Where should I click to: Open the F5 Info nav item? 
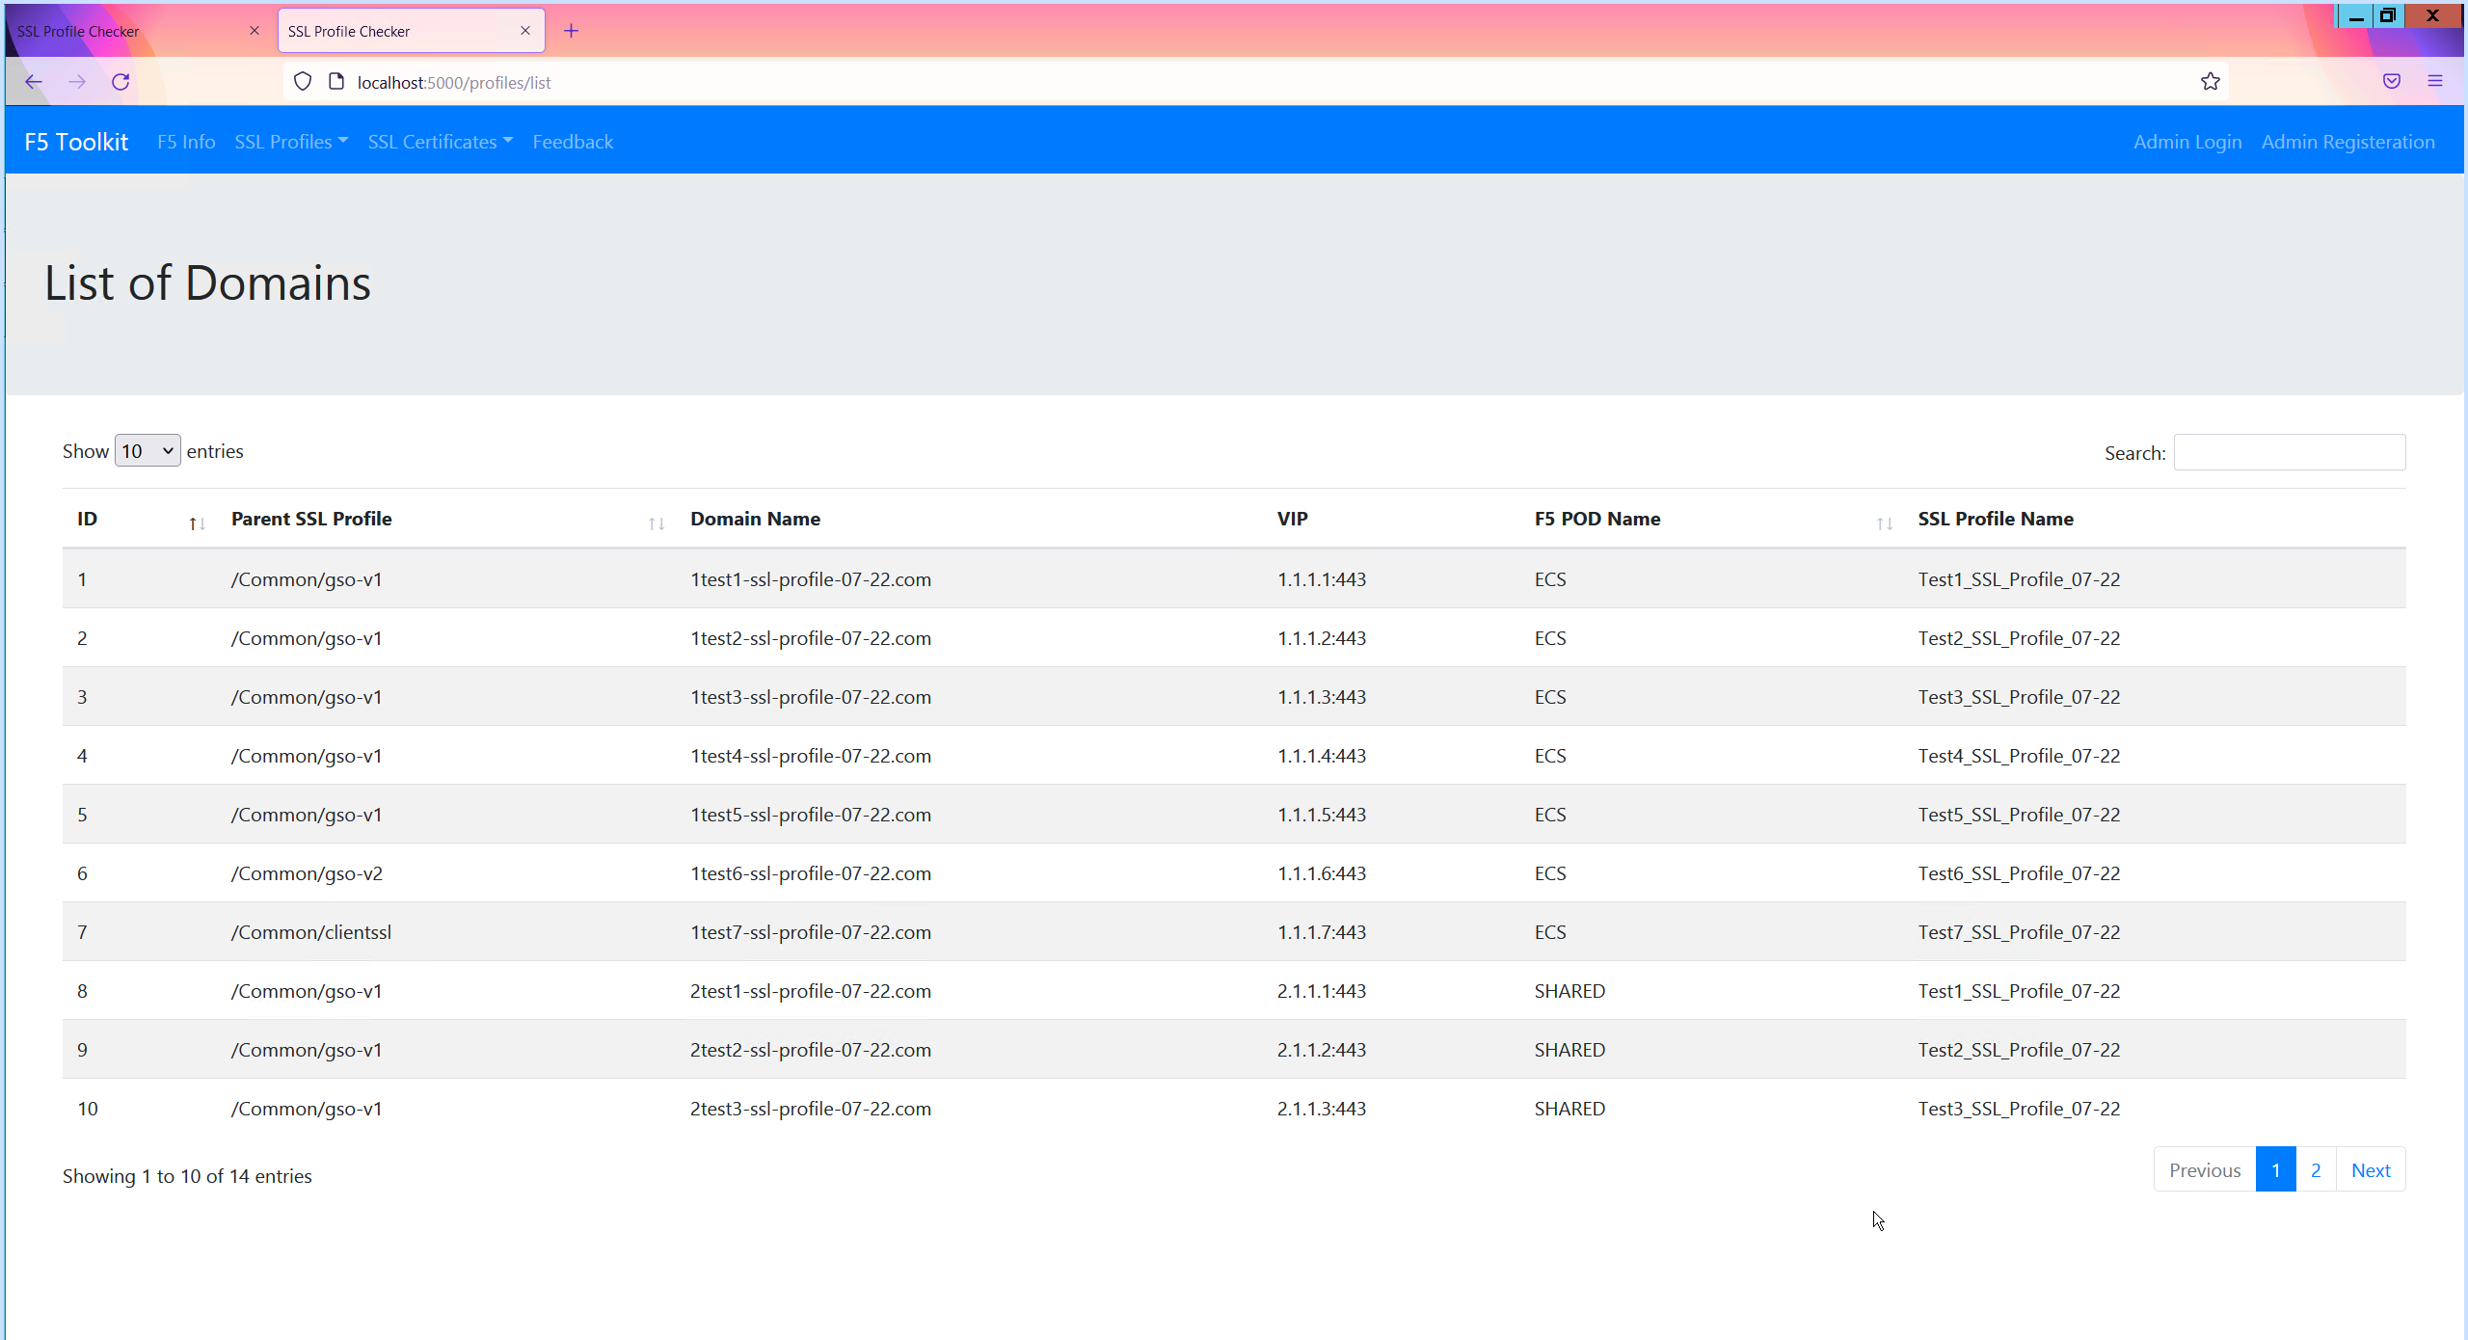[x=186, y=142]
